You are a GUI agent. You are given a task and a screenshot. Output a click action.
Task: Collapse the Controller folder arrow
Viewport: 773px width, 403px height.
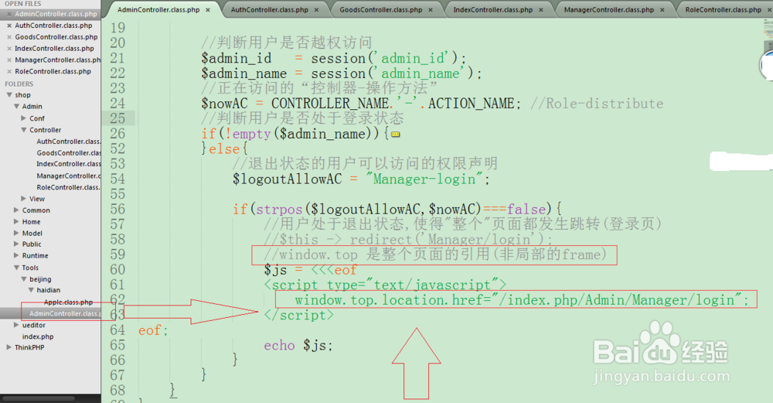[24, 130]
